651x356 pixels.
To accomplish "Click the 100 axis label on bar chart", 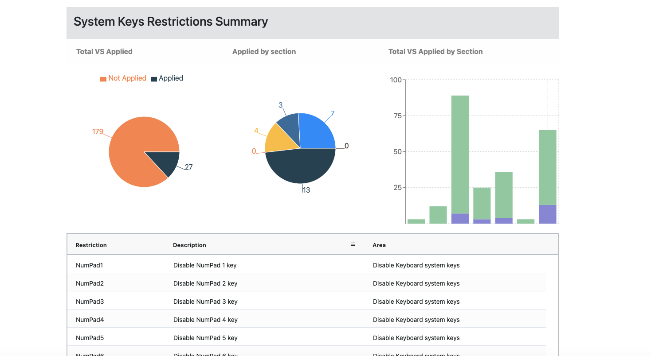I will click(x=396, y=80).
